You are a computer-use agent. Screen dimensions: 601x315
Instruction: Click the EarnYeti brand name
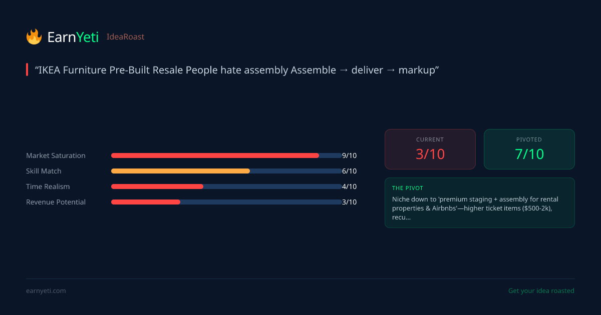point(73,37)
